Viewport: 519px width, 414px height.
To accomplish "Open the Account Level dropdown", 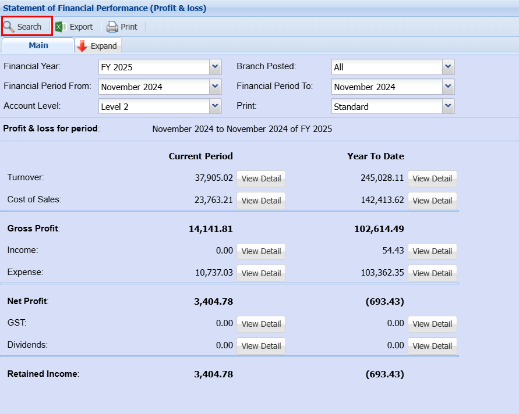I will 216,106.
